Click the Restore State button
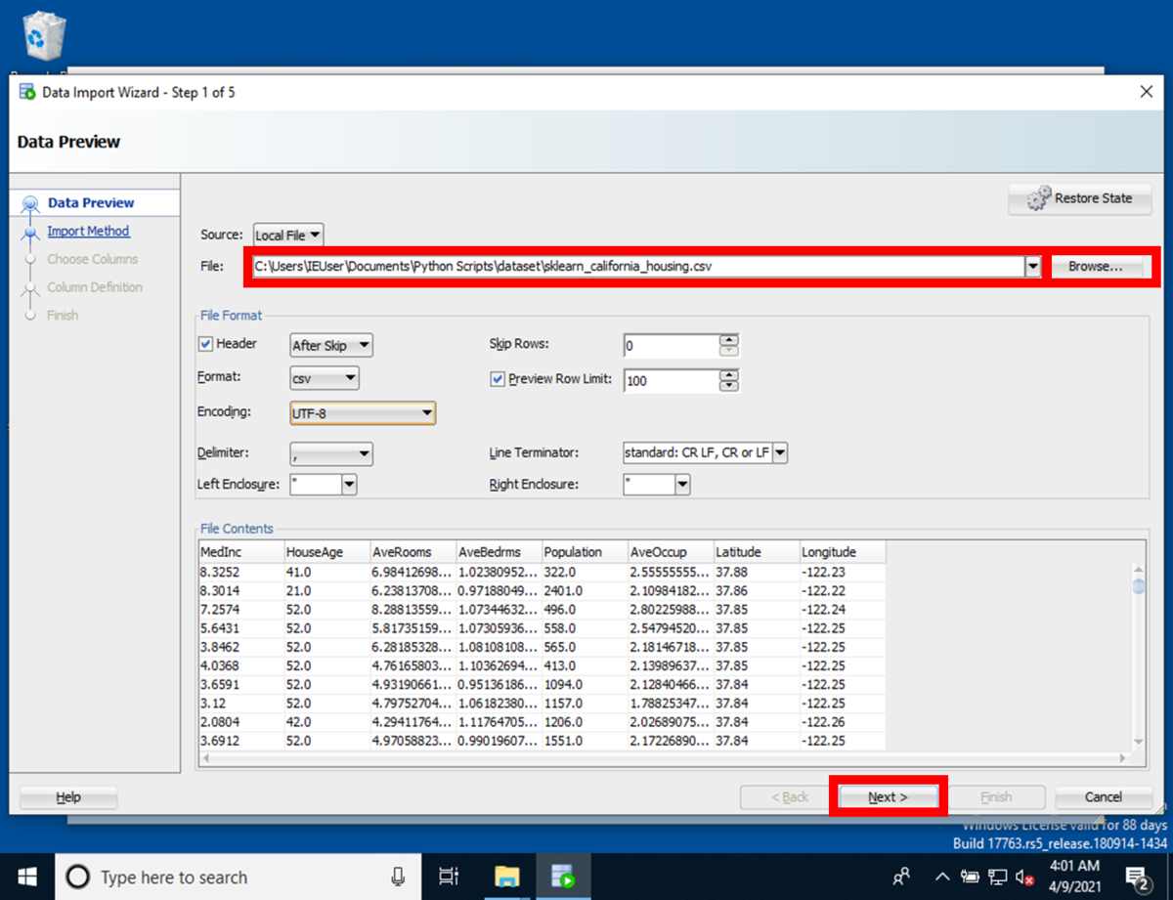The height and width of the screenshot is (900, 1173). click(1080, 198)
